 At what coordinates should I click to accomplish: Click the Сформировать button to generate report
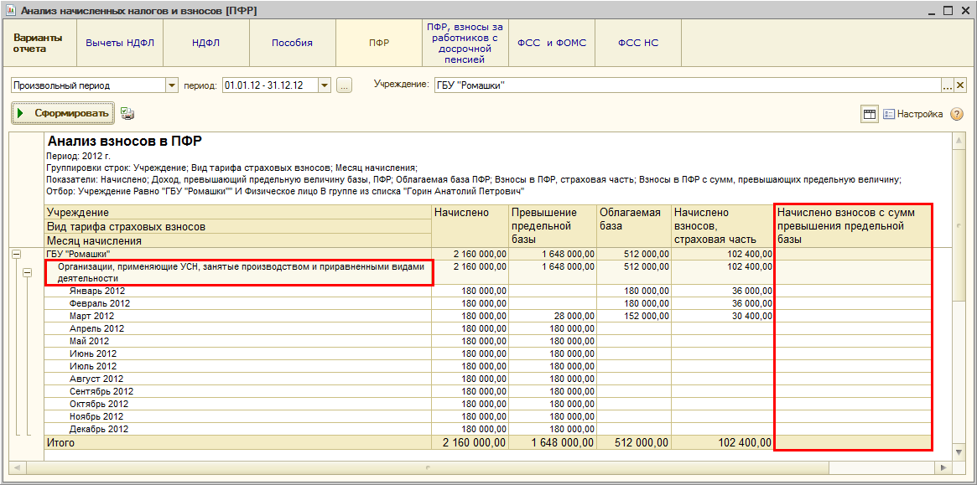tap(63, 113)
